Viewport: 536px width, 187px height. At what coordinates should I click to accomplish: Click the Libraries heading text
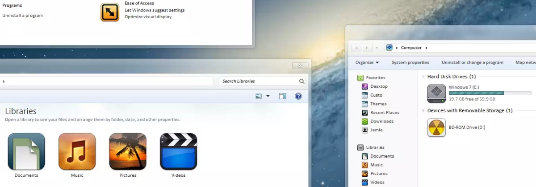coord(21,111)
